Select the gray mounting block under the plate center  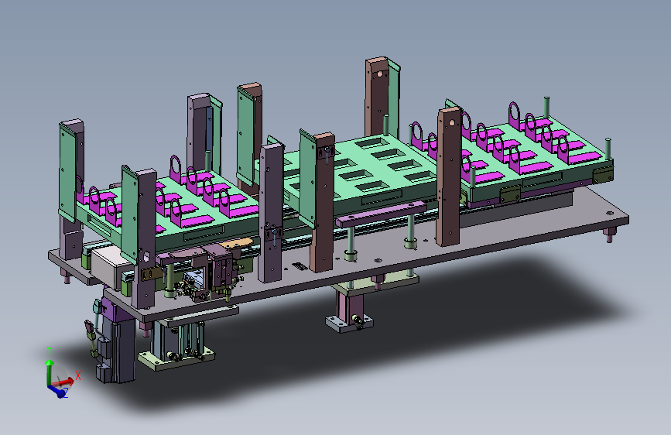point(350,323)
